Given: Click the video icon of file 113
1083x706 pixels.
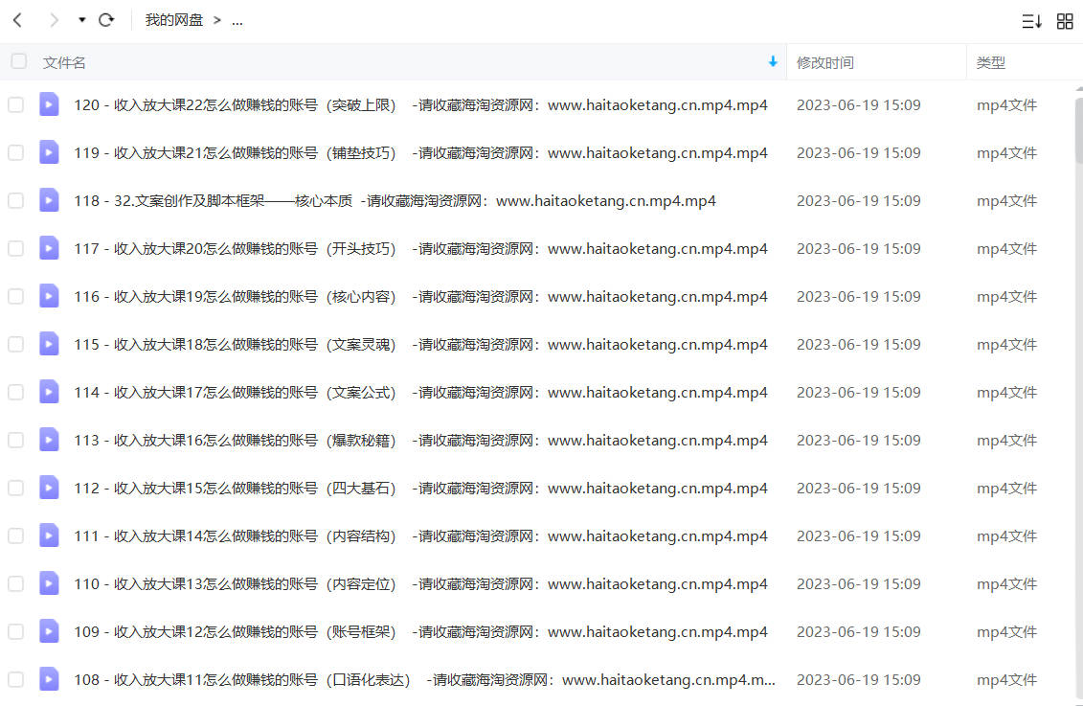Looking at the screenshot, I should [49, 440].
